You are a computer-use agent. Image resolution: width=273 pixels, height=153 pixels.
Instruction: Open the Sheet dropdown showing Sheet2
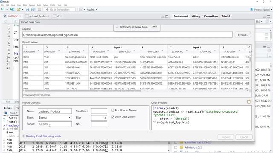[x=55, y=118]
